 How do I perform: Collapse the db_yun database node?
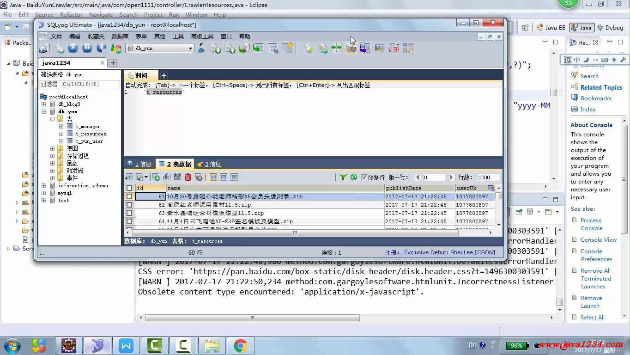[x=44, y=111]
